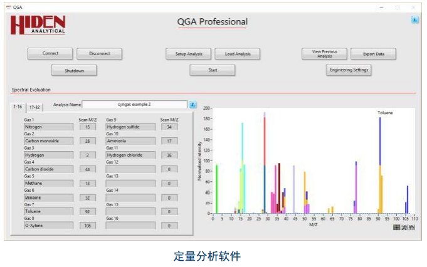Click the info icon at top right
Image resolution: width=427 pixels, height=267 pixels.
click(414, 20)
